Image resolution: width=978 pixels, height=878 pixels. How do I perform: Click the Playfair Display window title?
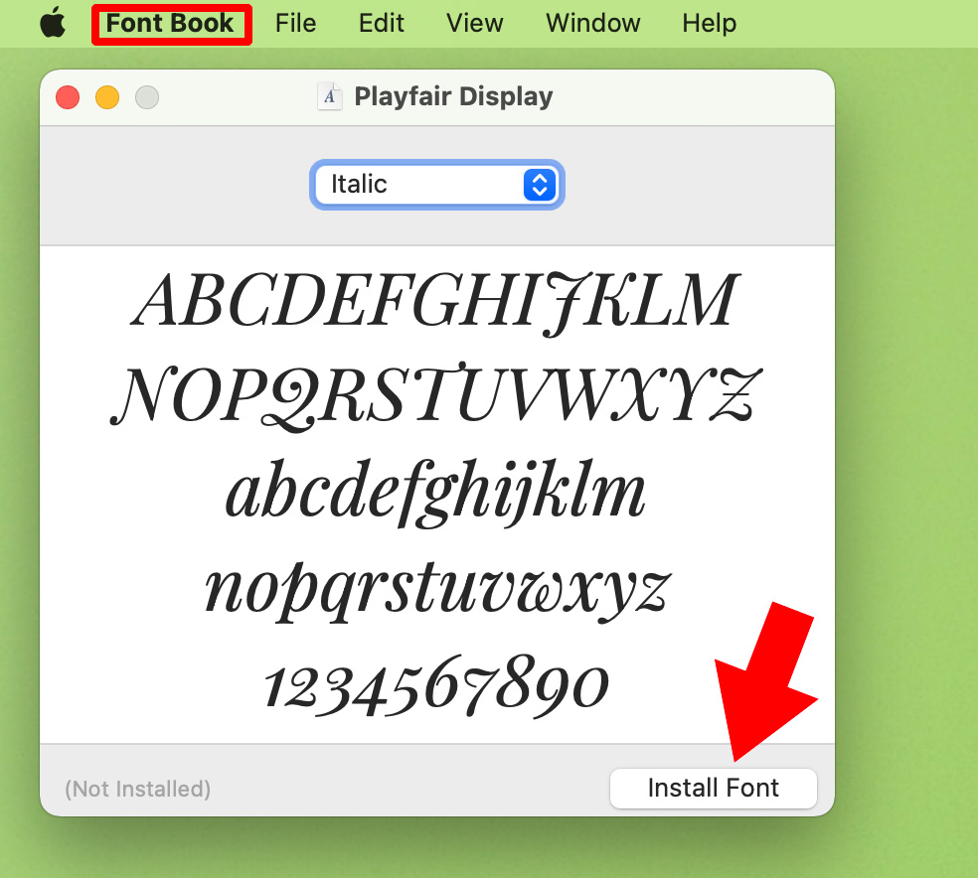point(453,96)
